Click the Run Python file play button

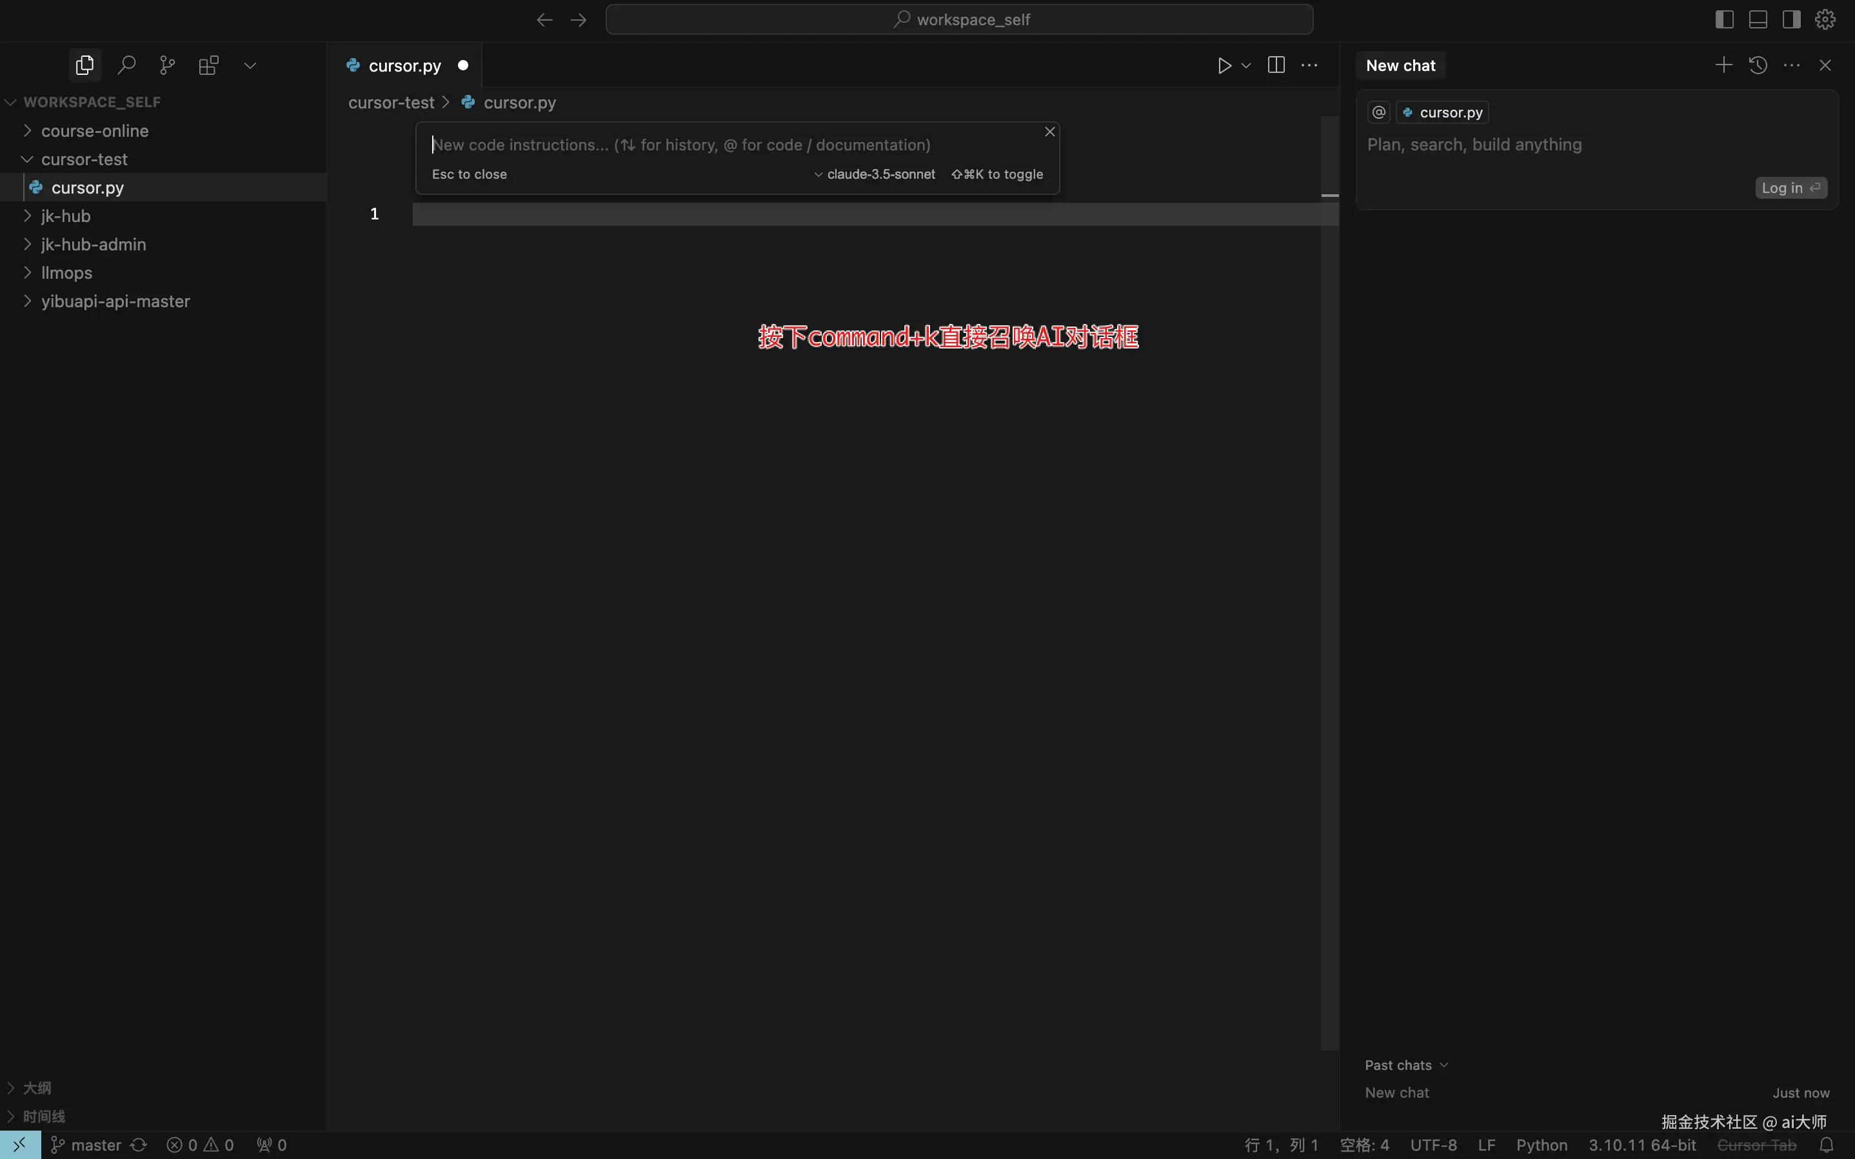[1224, 65]
